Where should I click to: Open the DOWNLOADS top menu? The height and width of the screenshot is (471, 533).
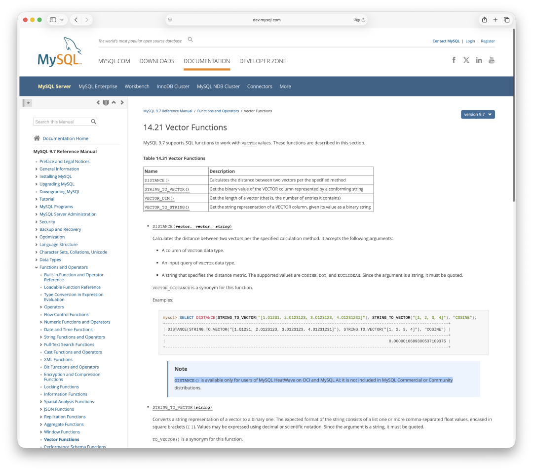[x=157, y=61]
